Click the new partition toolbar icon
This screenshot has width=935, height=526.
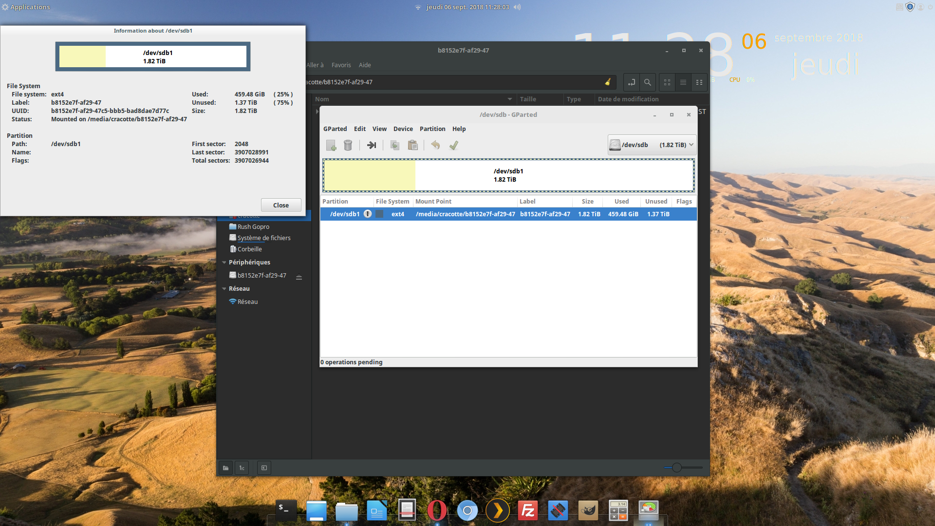click(x=331, y=145)
